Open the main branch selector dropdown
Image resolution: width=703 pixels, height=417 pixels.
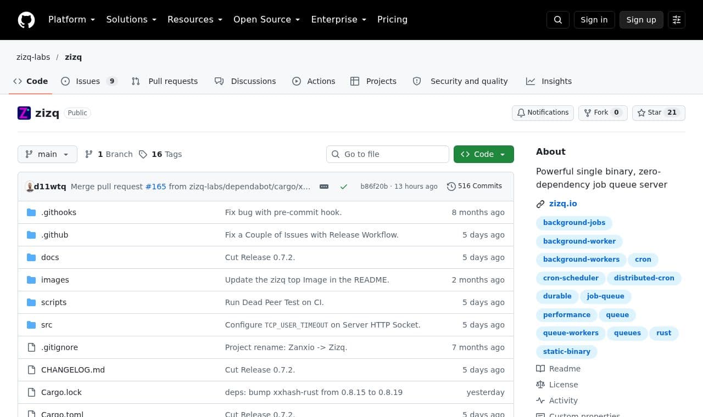click(47, 154)
